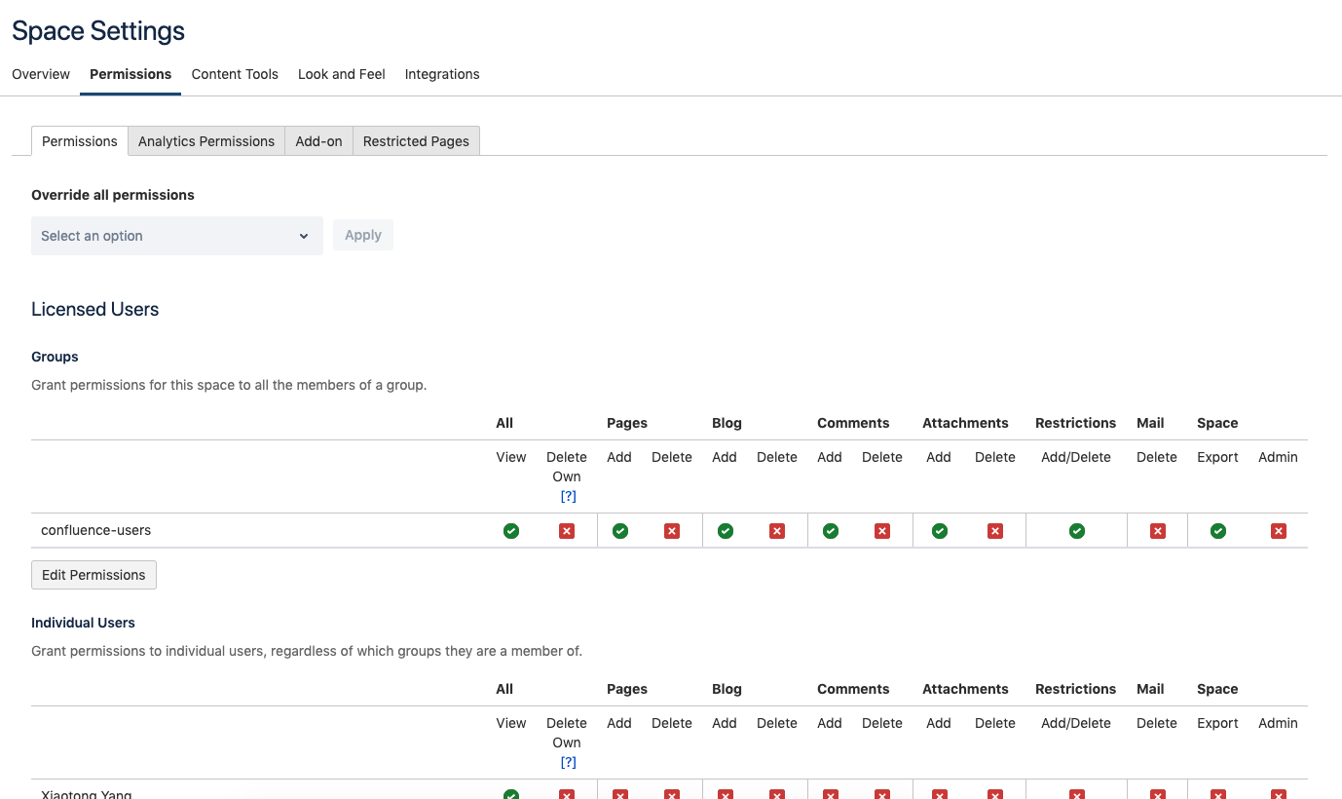The width and height of the screenshot is (1342, 799).
Task: Click confluence-users Restrictions Add/Delete check icon
Action: coord(1077,531)
